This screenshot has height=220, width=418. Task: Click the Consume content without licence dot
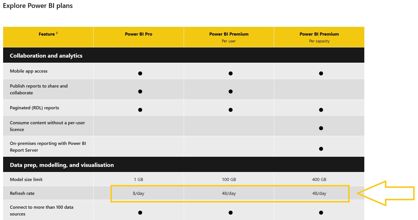click(321, 128)
